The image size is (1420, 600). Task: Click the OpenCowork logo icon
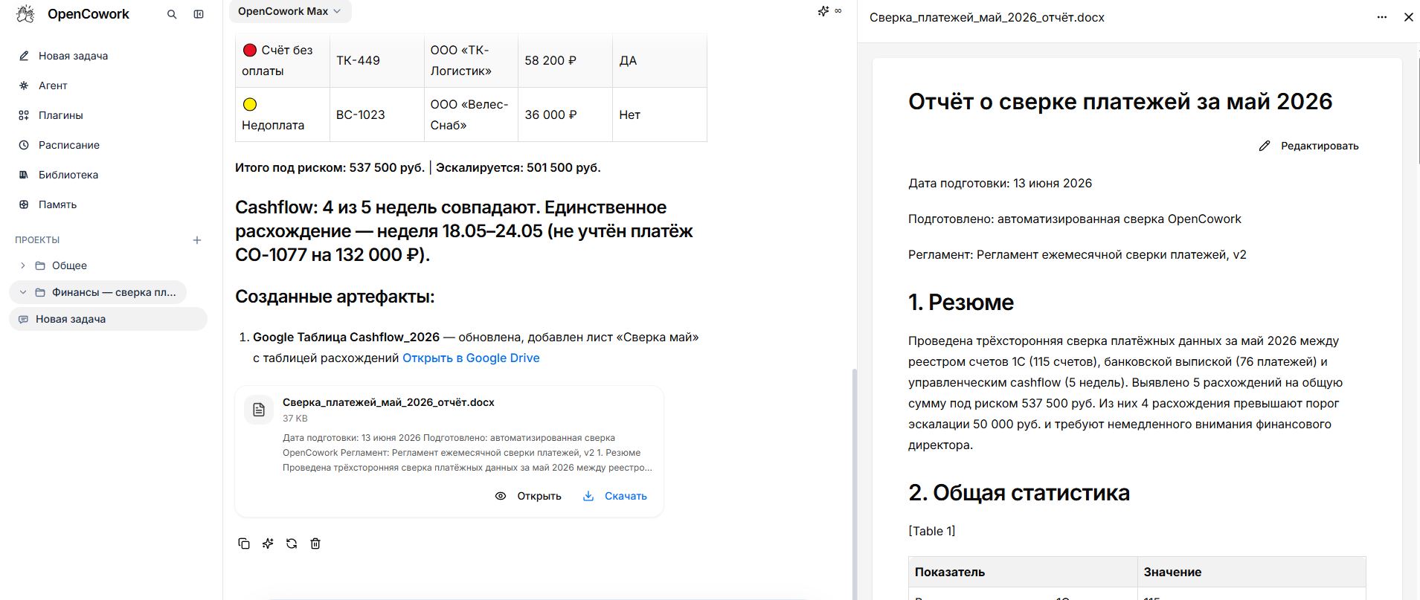tap(25, 14)
